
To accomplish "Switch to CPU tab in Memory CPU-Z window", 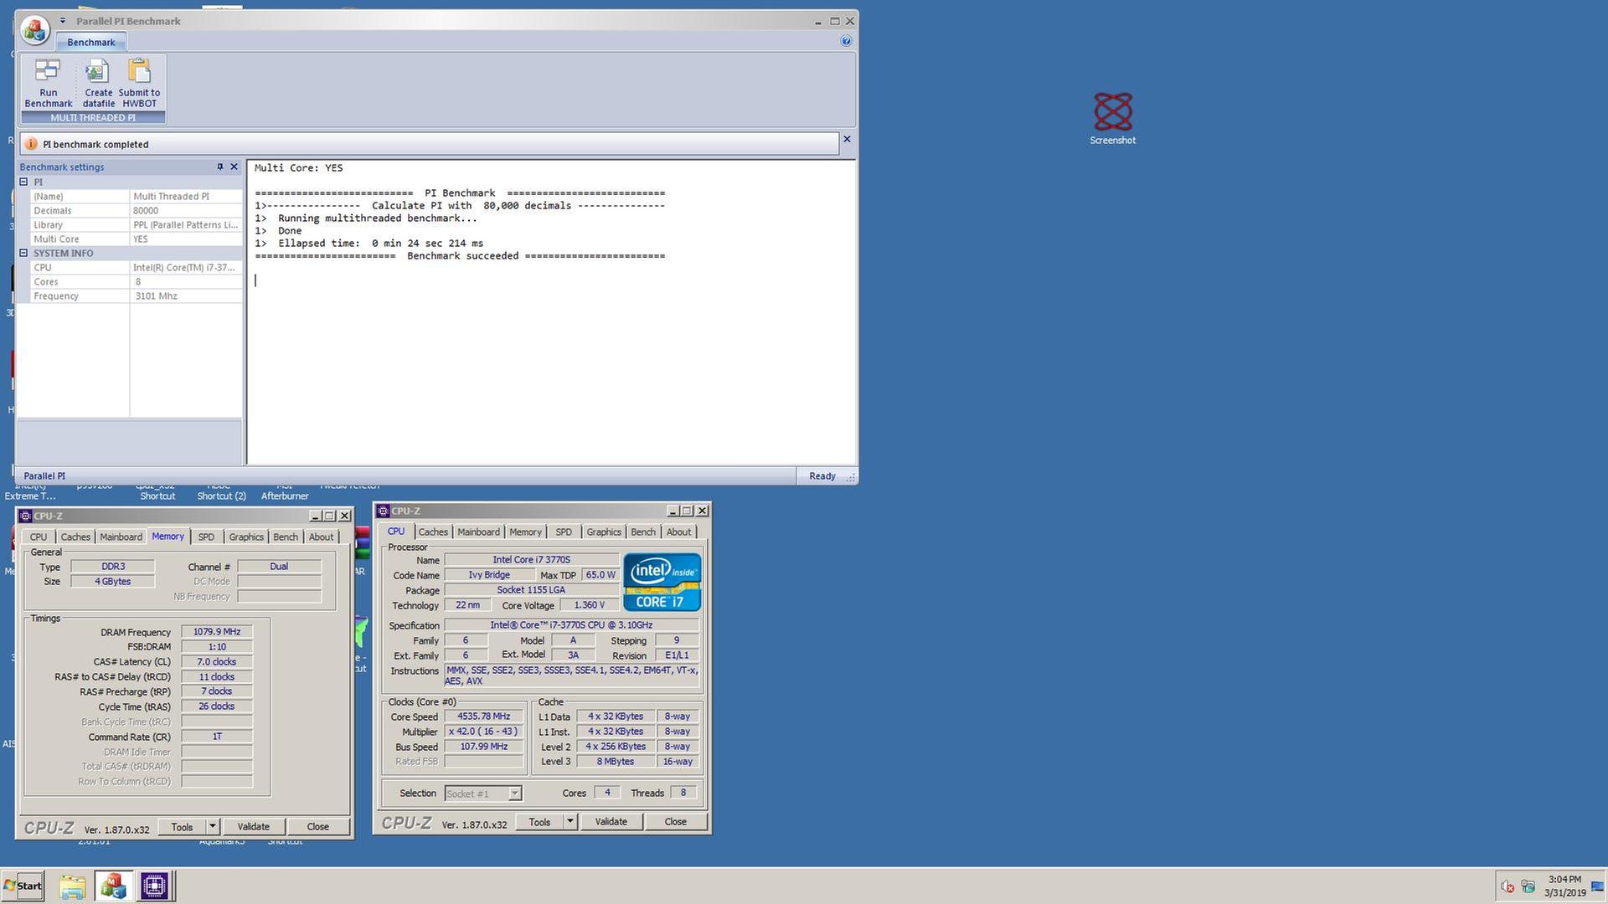I will 39,537.
